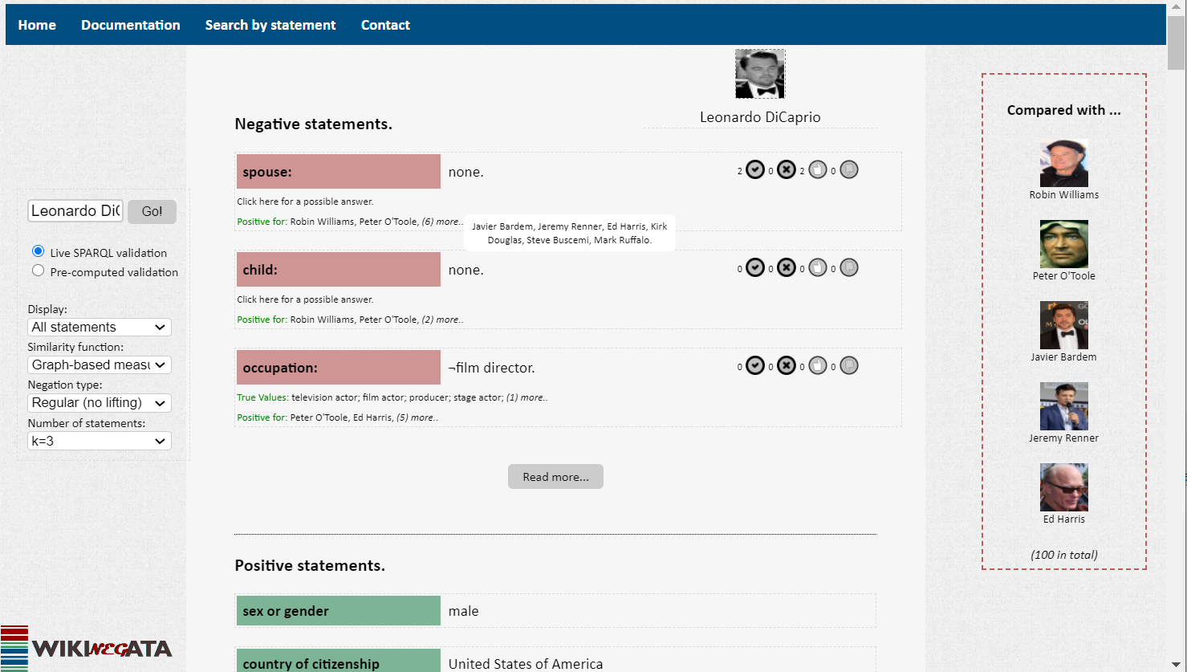Click thumbs-up icon on the spouse row
The height and width of the screenshot is (672, 1187).
point(818,169)
